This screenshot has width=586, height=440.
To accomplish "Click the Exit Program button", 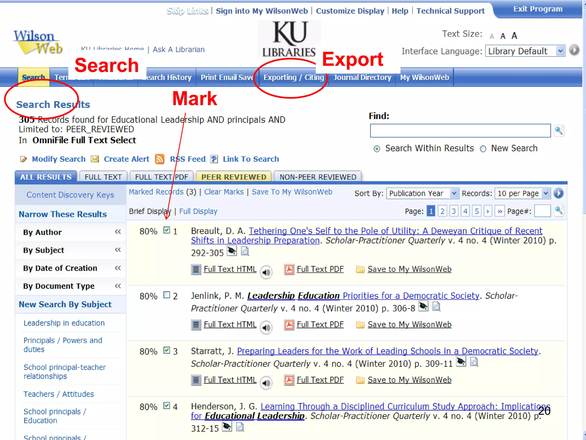I will click(x=538, y=9).
